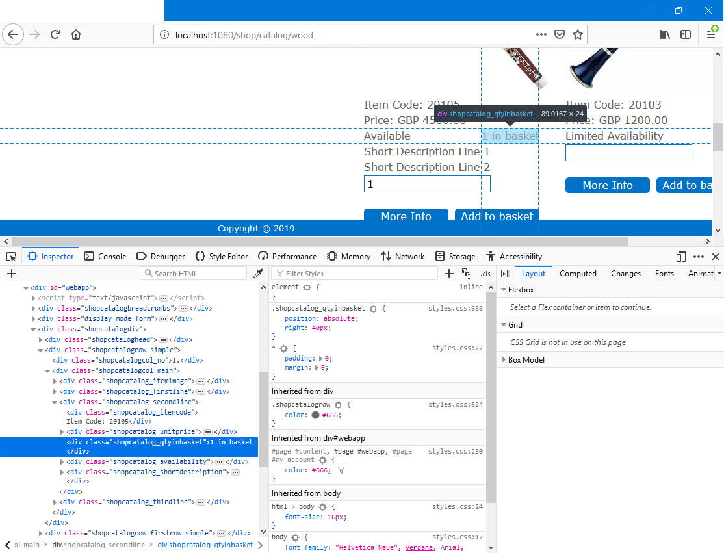Open the page actions menu in address bar
724x553 pixels.
541,34
